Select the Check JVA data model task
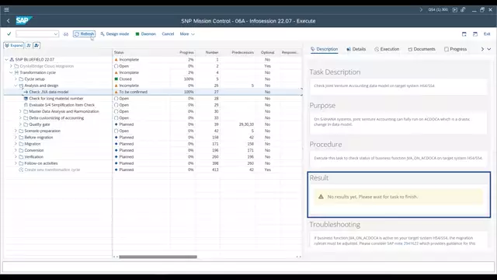 click(49, 92)
